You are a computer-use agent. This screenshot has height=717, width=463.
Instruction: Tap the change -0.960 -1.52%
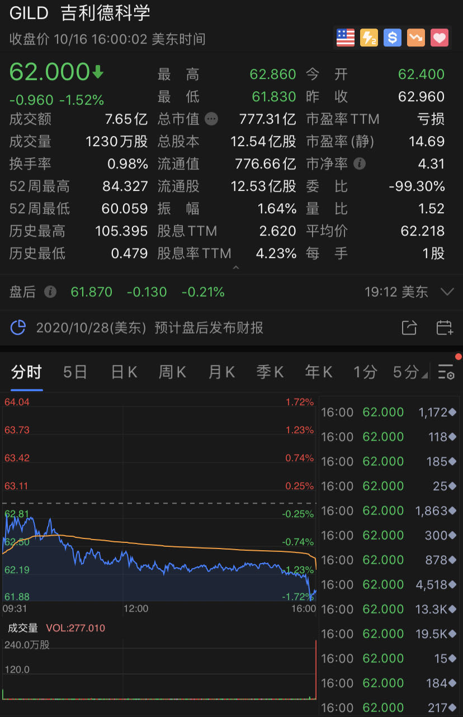[56, 100]
